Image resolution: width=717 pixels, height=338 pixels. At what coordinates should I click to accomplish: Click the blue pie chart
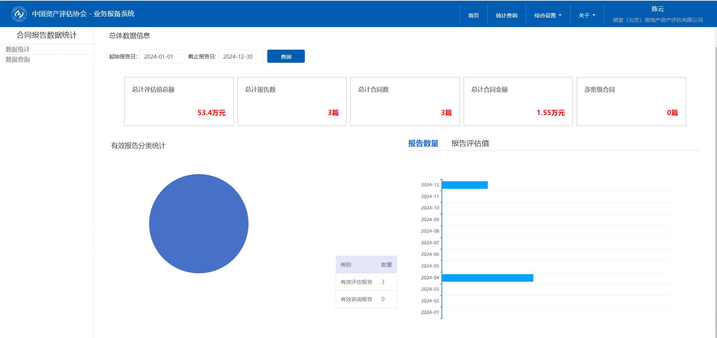click(199, 224)
